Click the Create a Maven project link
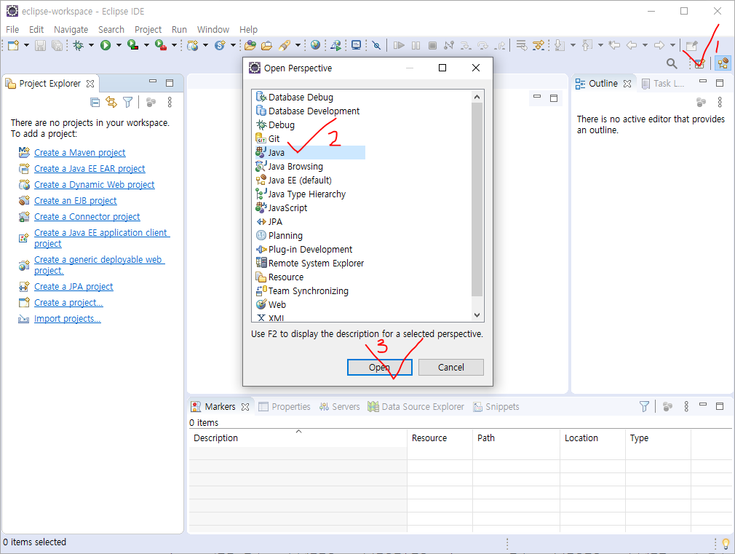This screenshot has width=735, height=554. click(80, 152)
